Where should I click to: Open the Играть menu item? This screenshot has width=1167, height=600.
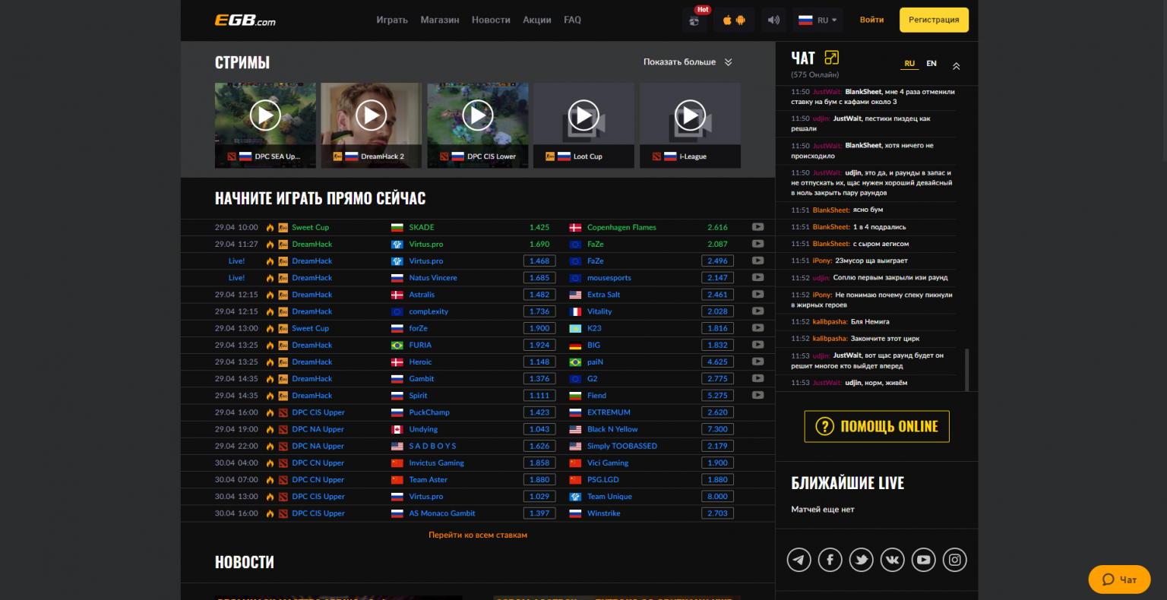pyautogui.click(x=392, y=21)
